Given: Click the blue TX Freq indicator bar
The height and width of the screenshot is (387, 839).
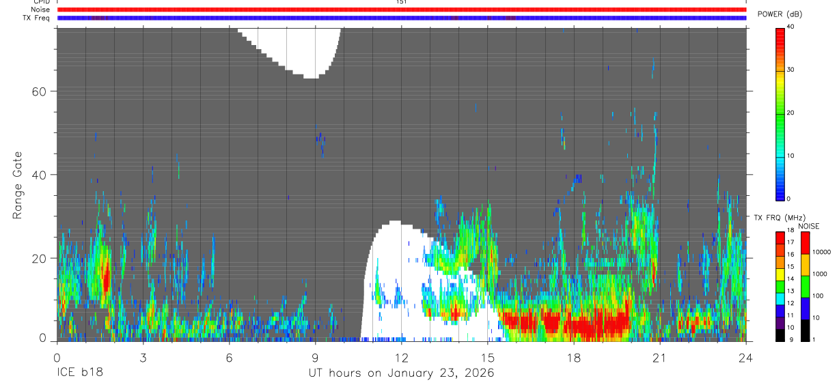Looking at the screenshot, I should tap(402, 18).
